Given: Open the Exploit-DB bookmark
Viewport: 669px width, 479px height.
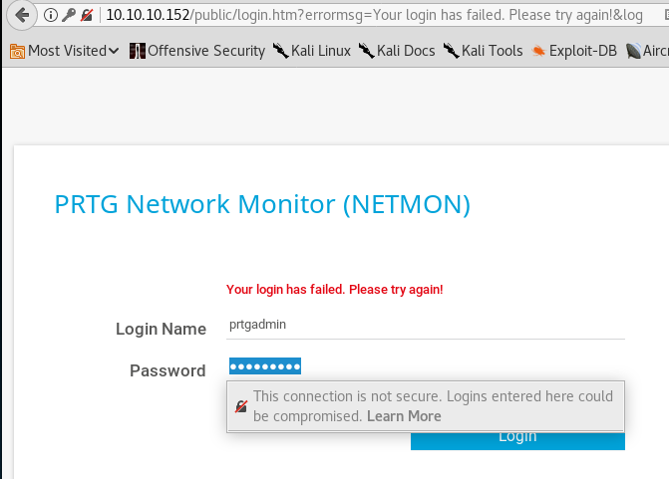Looking at the screenshot, I should pyautogui.click(x=575, y=51).
